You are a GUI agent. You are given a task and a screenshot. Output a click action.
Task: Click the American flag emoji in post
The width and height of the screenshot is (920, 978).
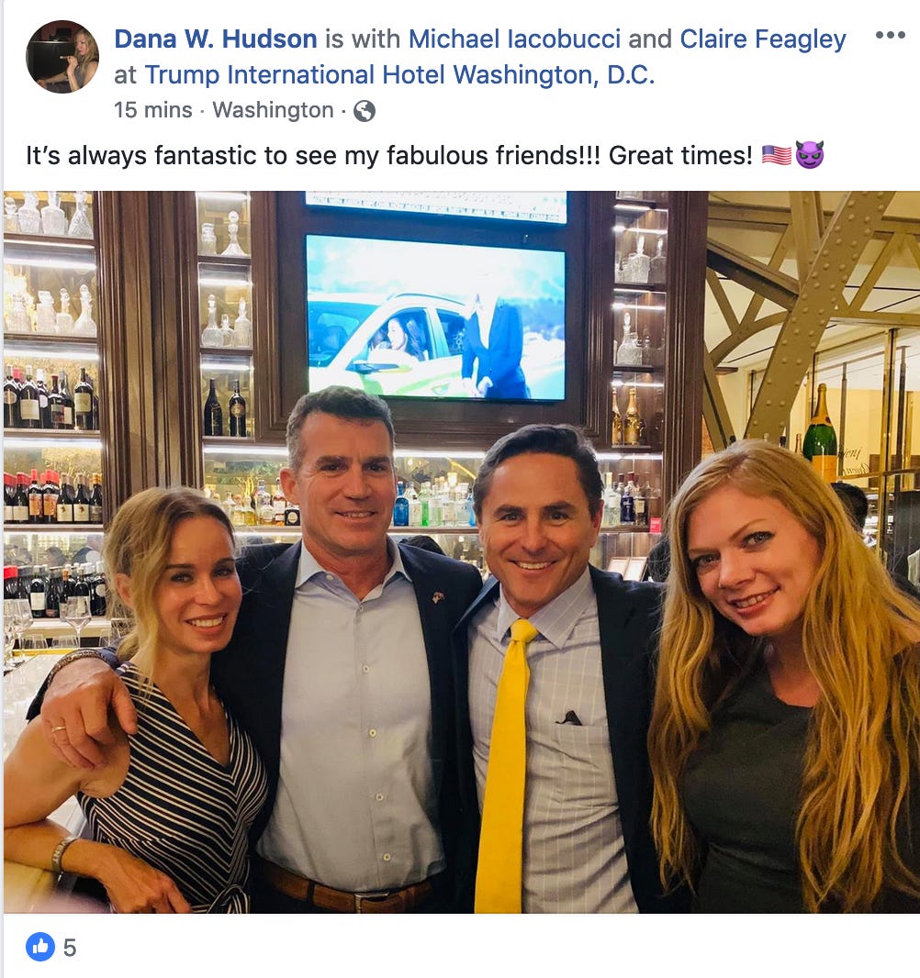point(777,155)
